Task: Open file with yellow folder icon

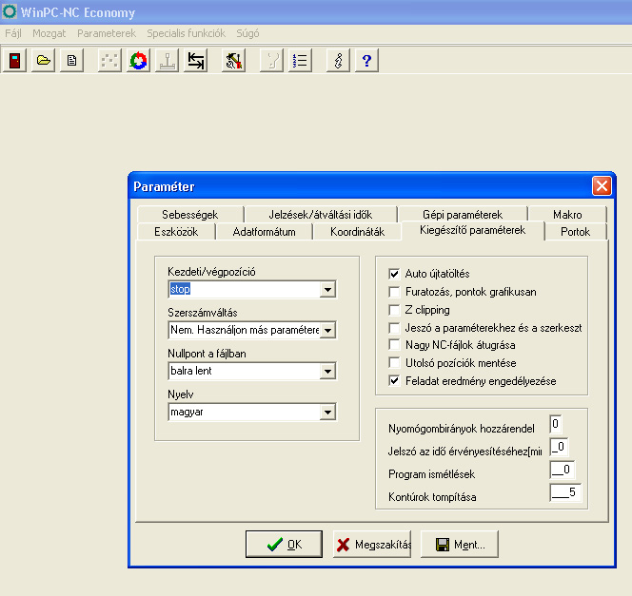Action: pyautogui.click(x=43, y=61)
